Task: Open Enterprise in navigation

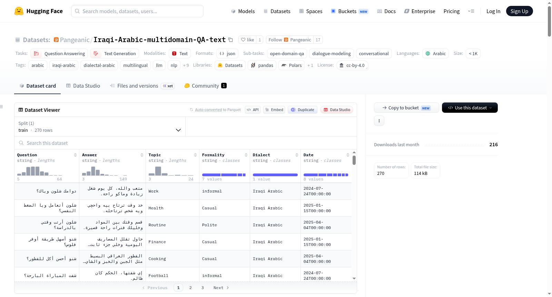Action: click(x=420, y=11)
